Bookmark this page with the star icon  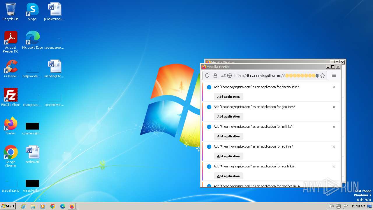tap(323, 76)
